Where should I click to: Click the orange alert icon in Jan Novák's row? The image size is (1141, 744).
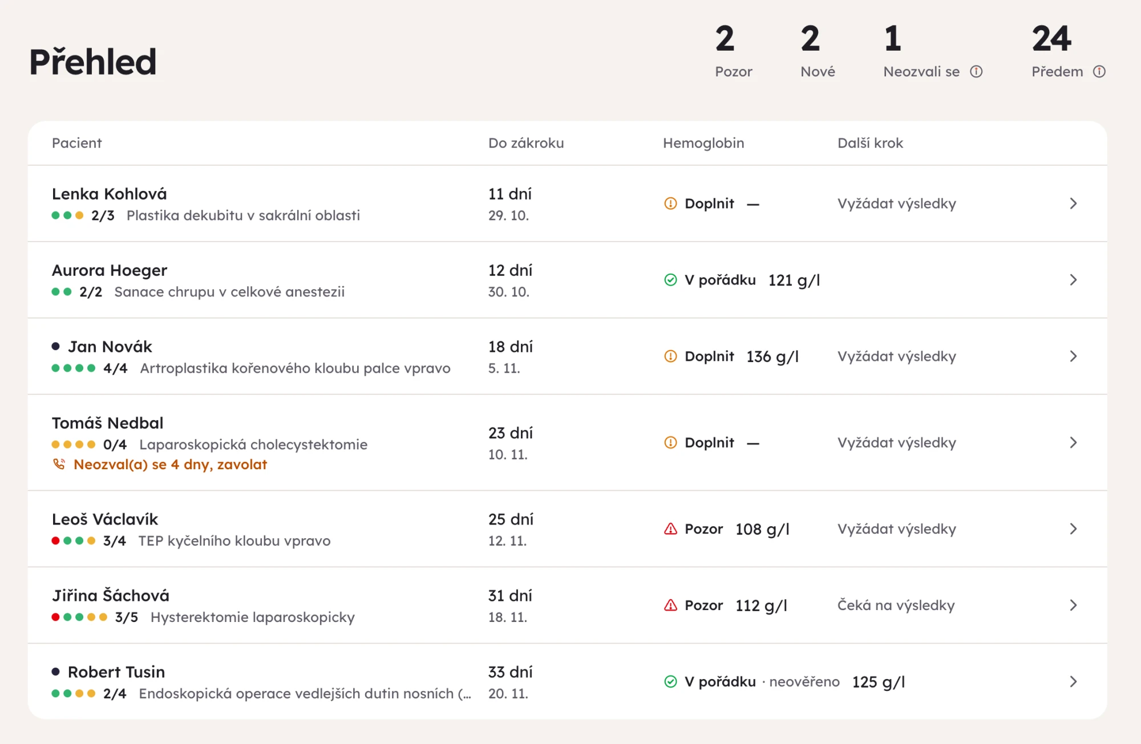(671, 356)
